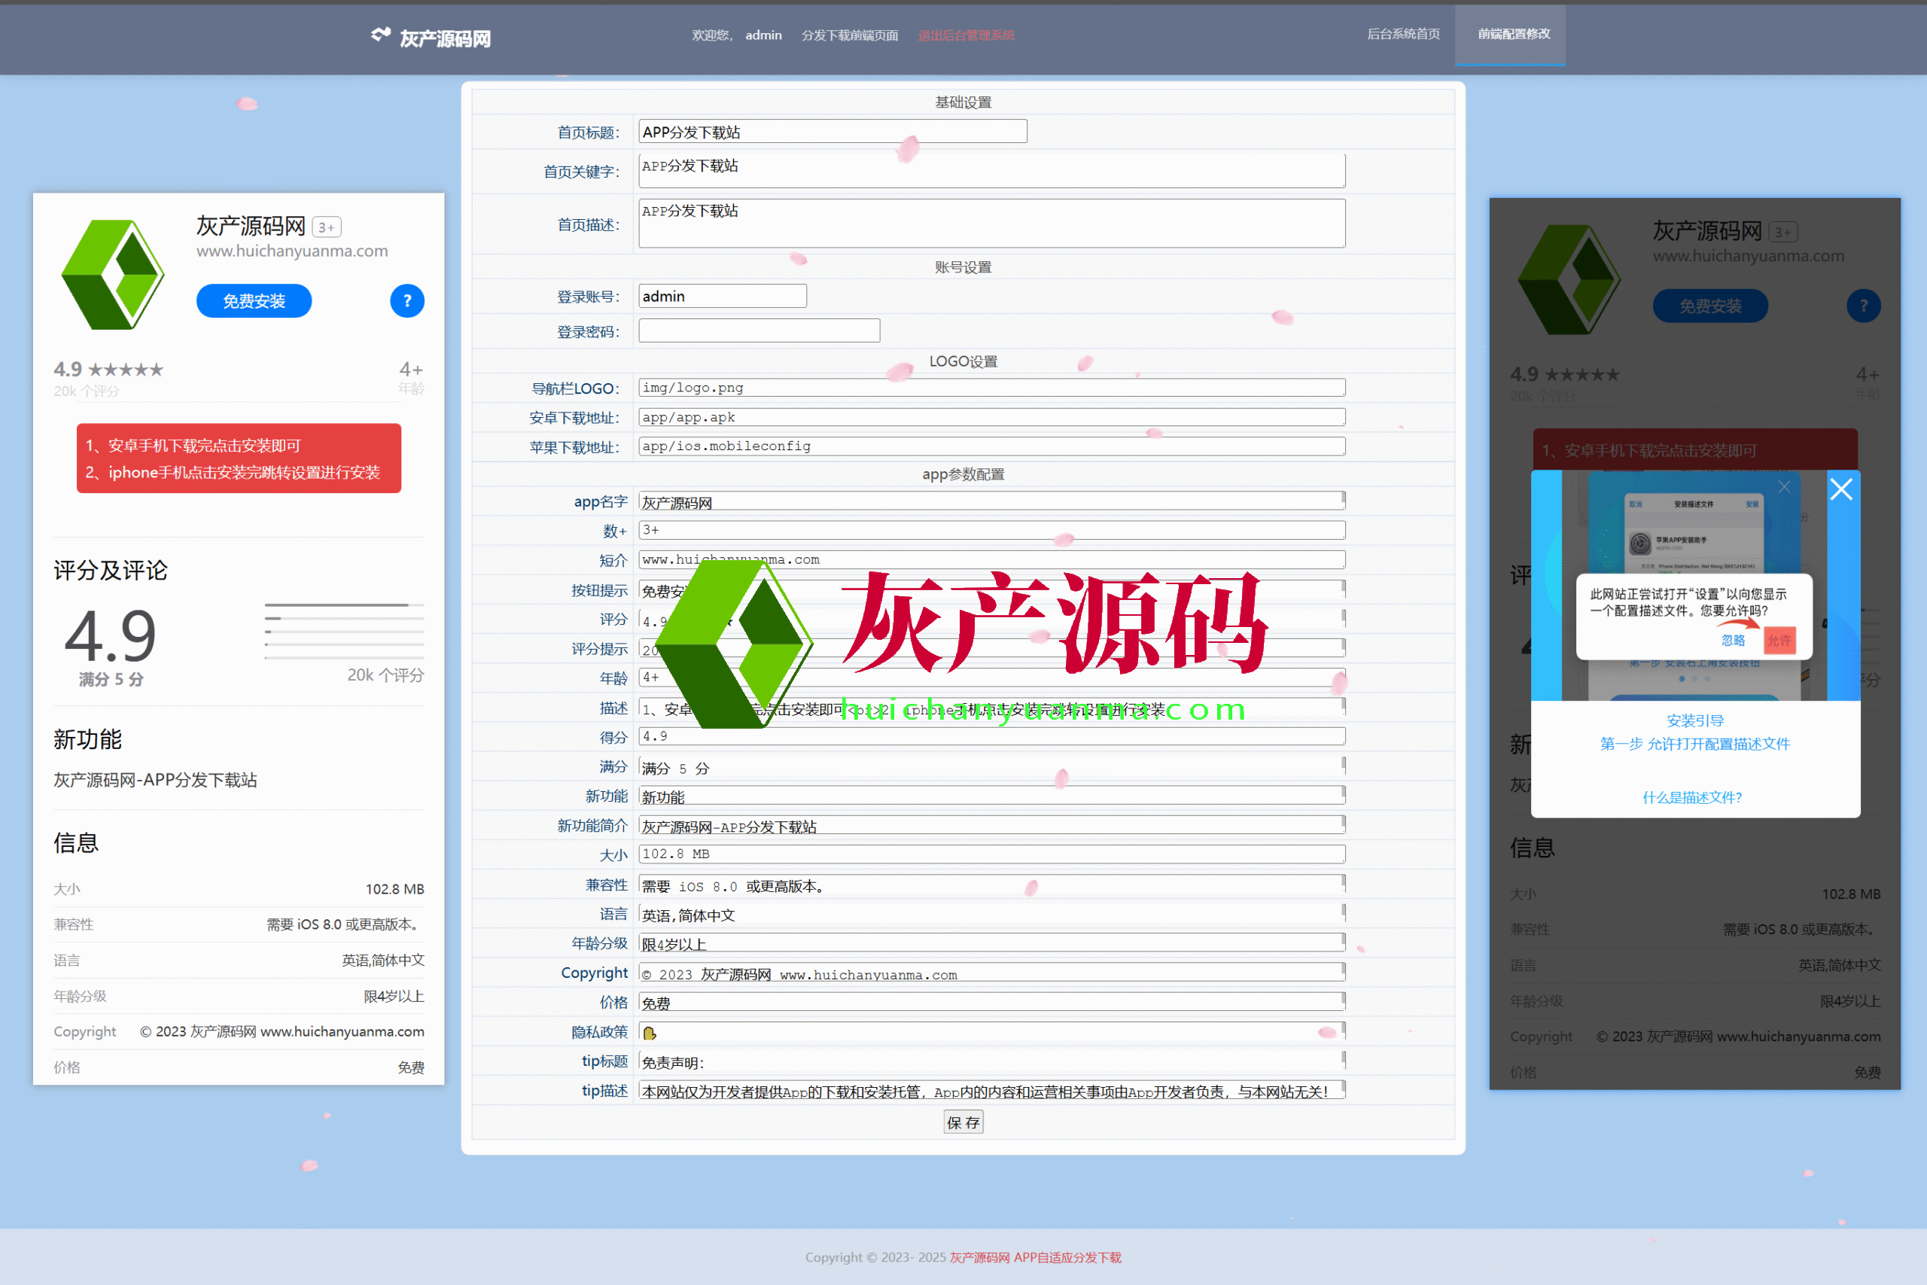Open 分发下载前端页面 link
The width and height of the screenshot is (1927, 1285).
(x=850, y=35)
